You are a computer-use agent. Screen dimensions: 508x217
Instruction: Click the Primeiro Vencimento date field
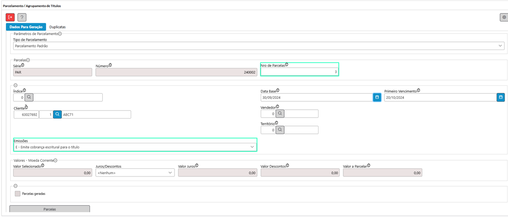[440, 97]
